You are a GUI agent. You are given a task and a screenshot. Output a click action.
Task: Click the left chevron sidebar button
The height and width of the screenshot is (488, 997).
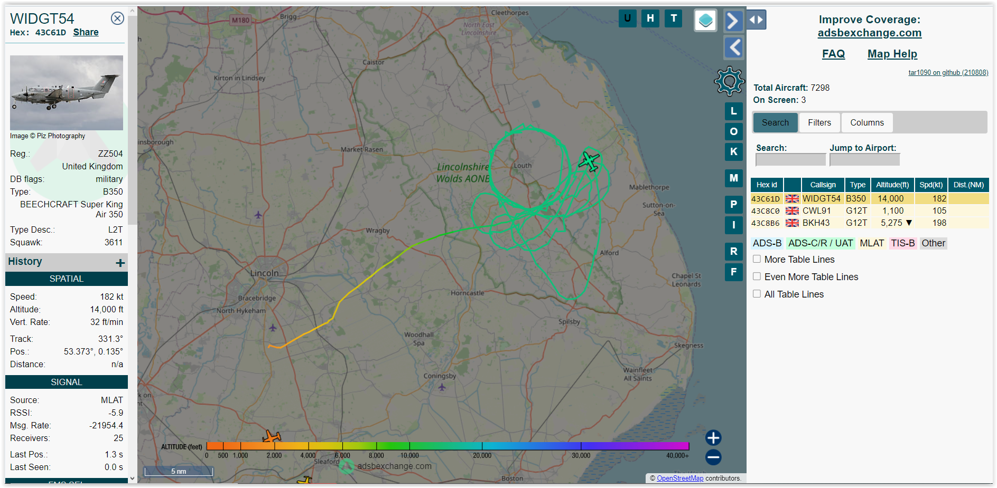(733, 47)
